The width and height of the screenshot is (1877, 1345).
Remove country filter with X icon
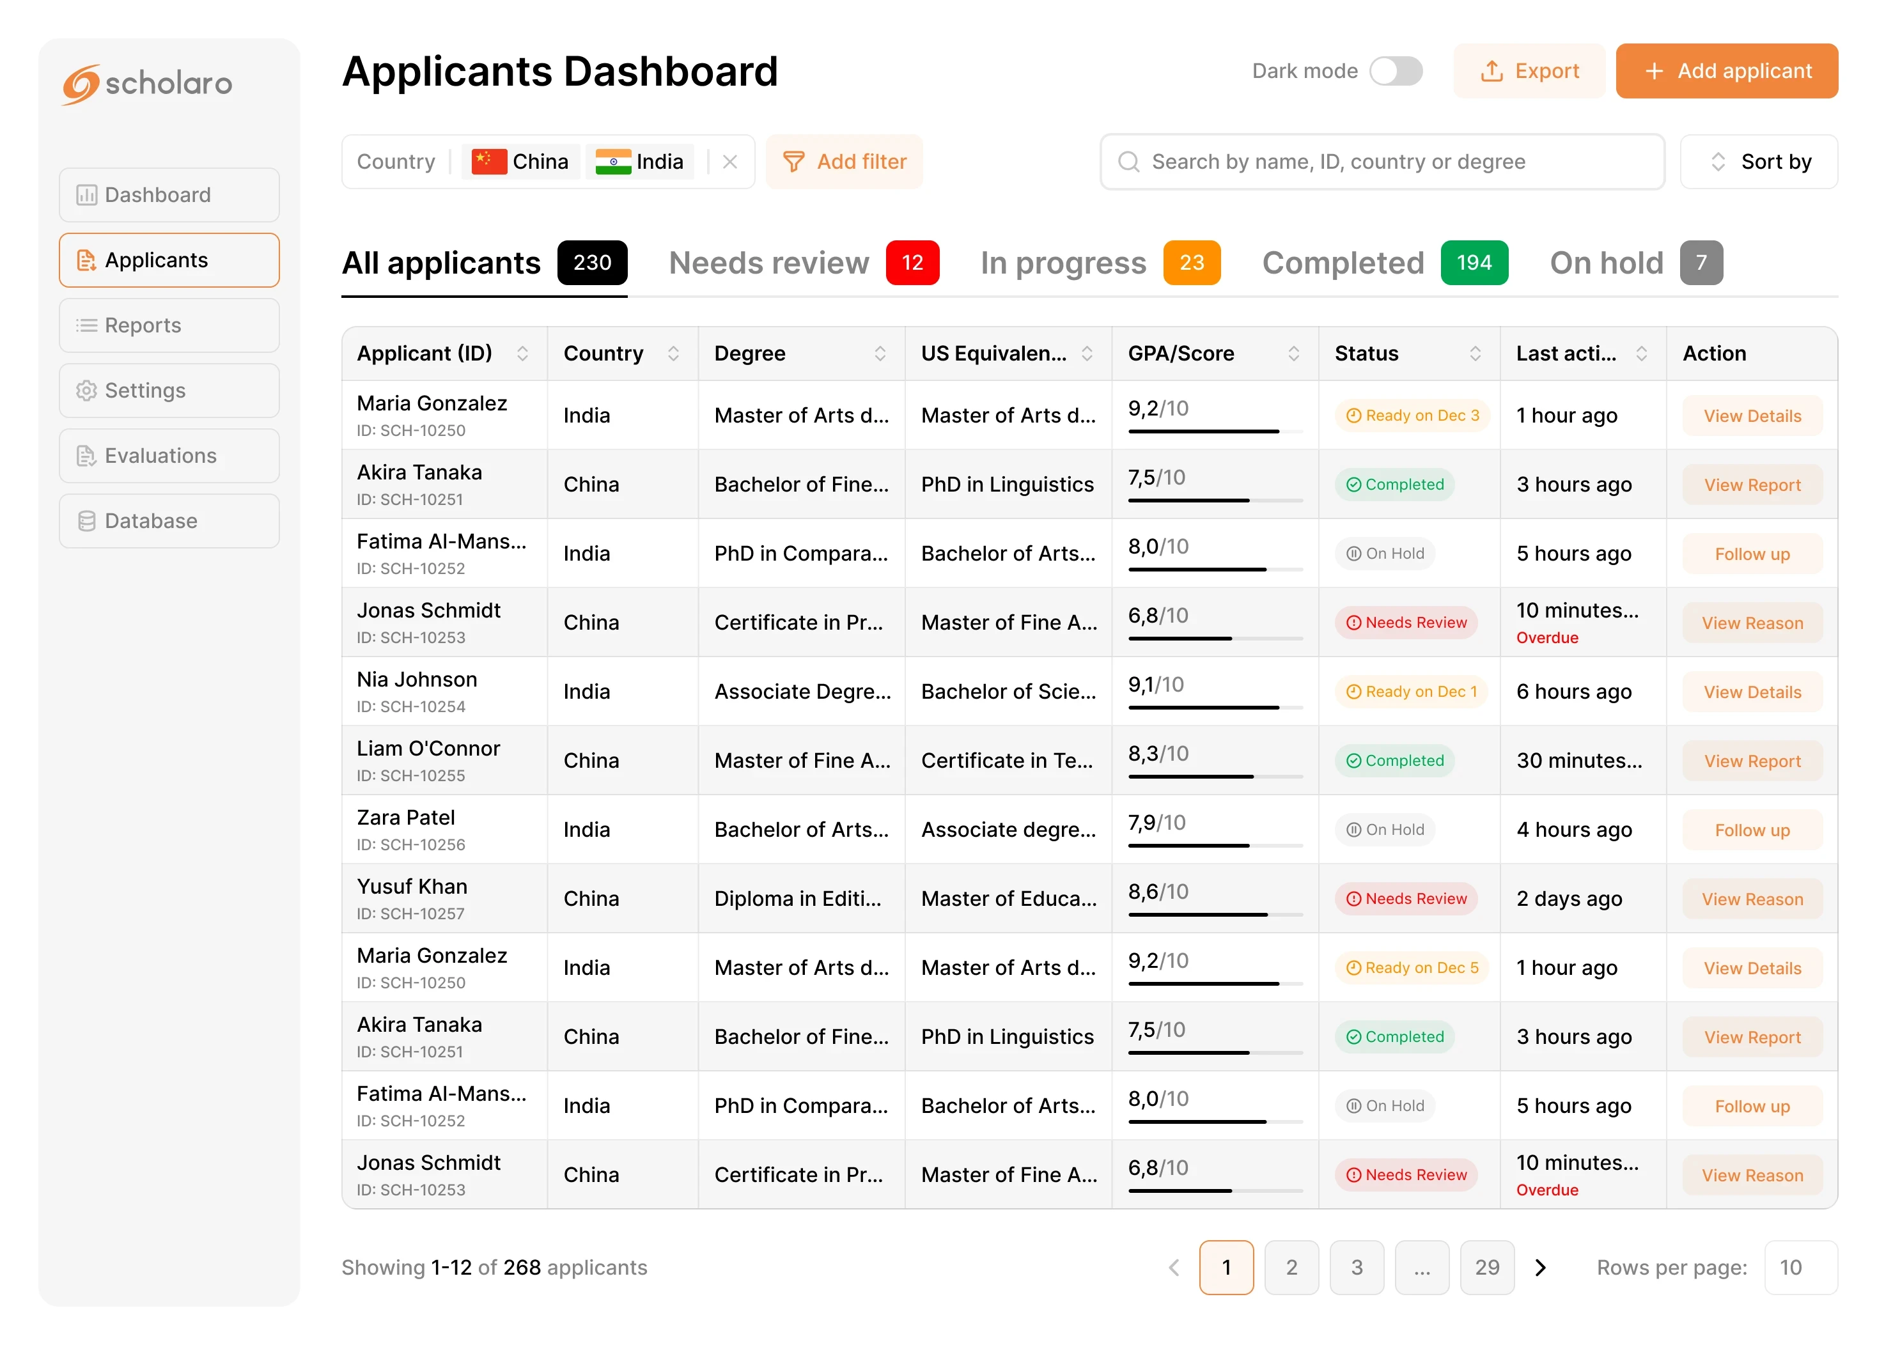(x=729, y=162)
